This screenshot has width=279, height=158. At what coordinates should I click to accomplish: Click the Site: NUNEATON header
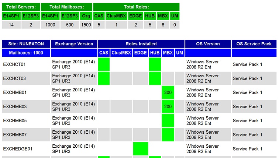point(26,44)
